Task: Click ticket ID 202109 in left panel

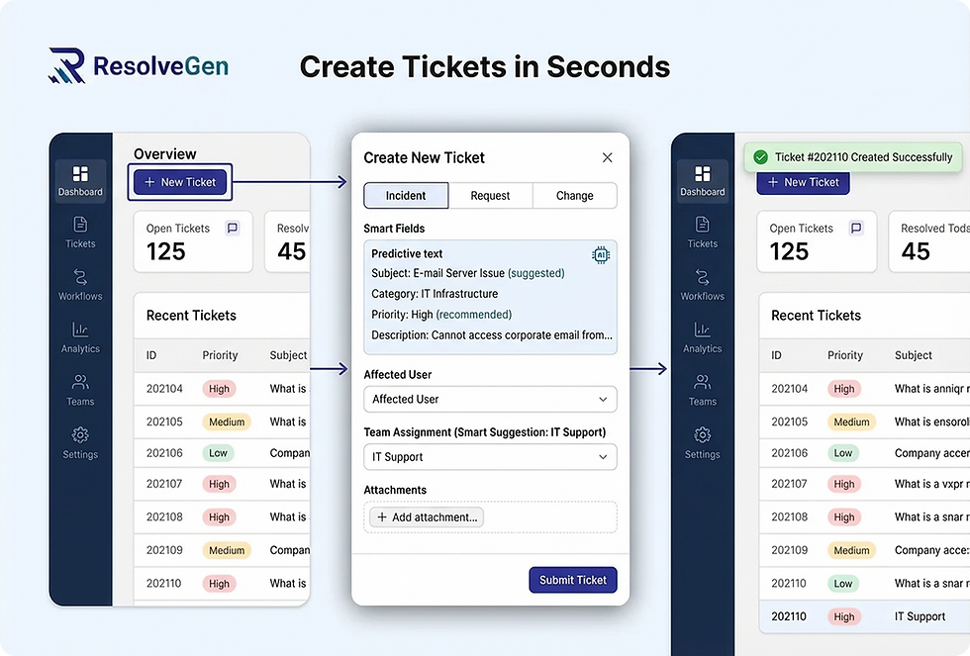Action: pyautogui.click(x=164, y=550)
